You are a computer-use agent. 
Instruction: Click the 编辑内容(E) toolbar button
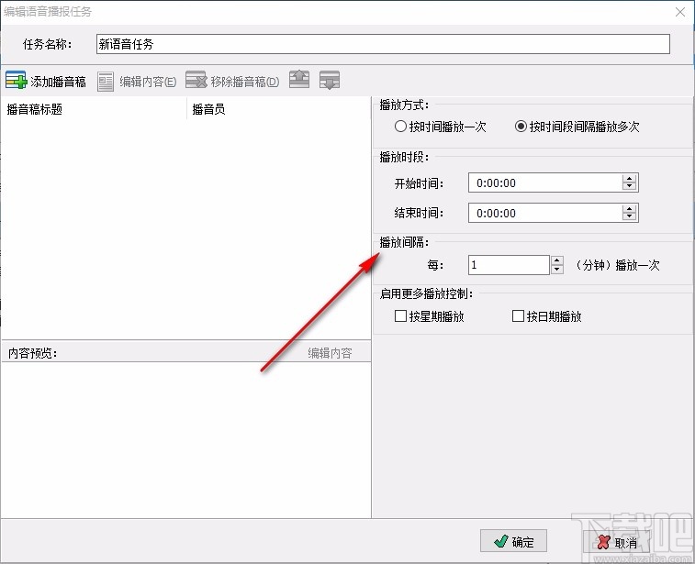tap(137, 82)
